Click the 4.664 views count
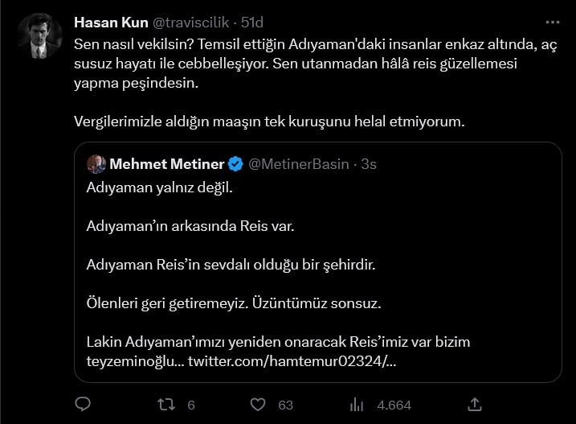Screen dimensions: 576x424 pos(394,405)
